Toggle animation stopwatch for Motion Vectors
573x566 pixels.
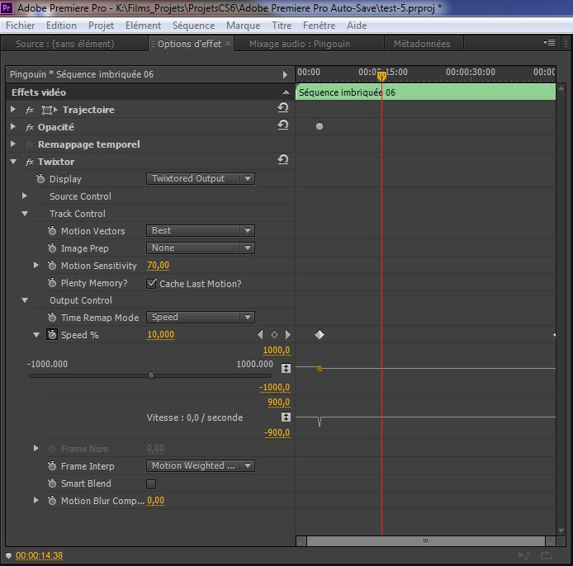coord(52,231)
